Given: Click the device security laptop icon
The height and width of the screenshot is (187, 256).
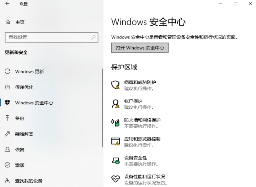Looking at the screenshot, I should 115,160.
